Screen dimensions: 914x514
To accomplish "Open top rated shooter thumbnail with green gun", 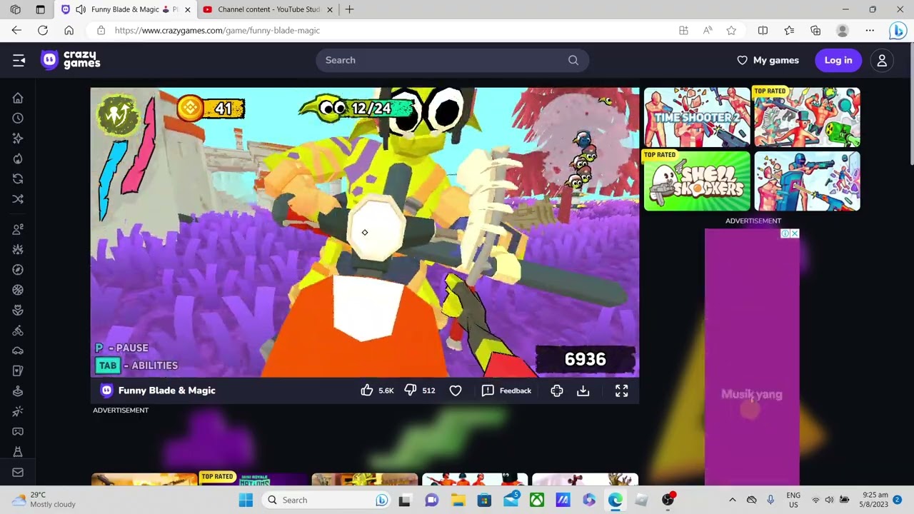I will tap(807, 117).
